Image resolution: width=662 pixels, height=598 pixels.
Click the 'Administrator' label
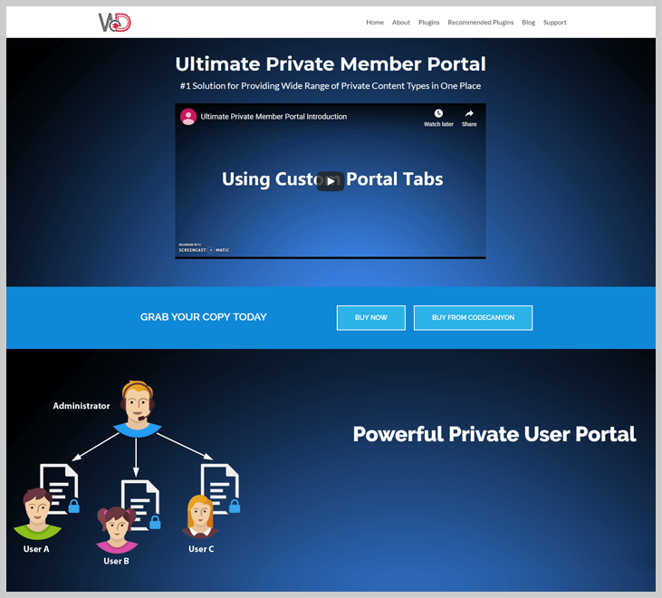(82, 406)
